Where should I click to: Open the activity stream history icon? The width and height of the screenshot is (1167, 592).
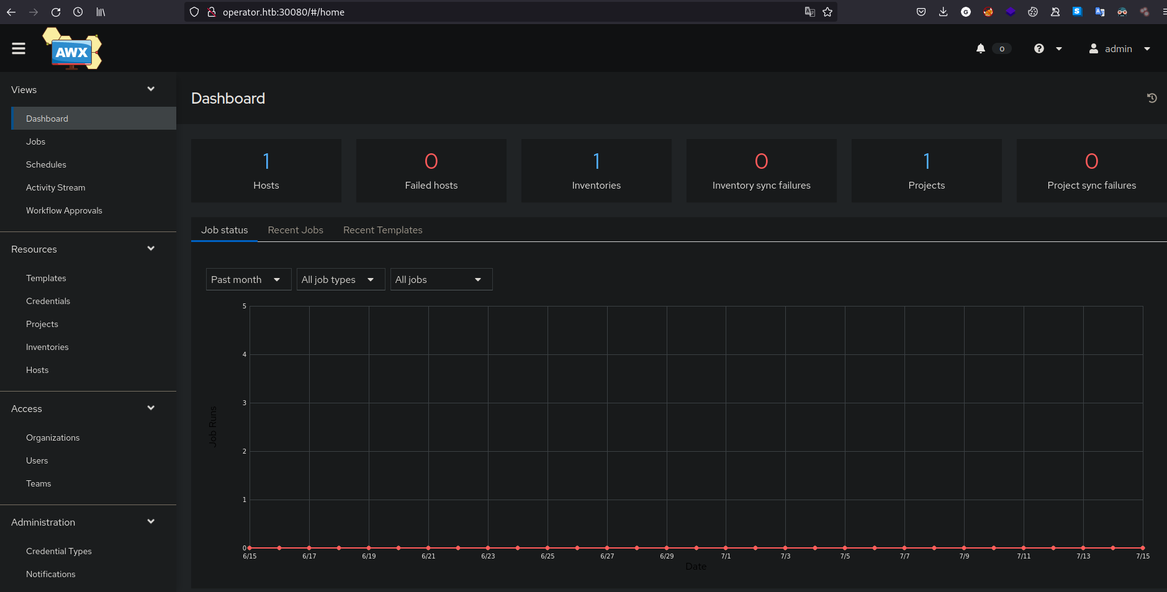coord(1152,98)
